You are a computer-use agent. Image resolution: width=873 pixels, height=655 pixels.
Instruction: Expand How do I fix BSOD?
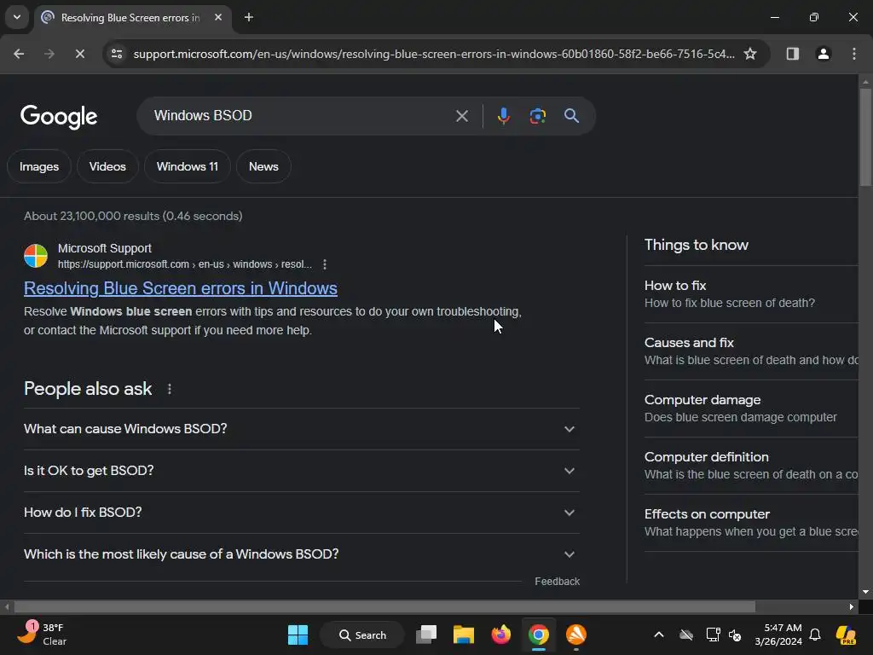302,513
